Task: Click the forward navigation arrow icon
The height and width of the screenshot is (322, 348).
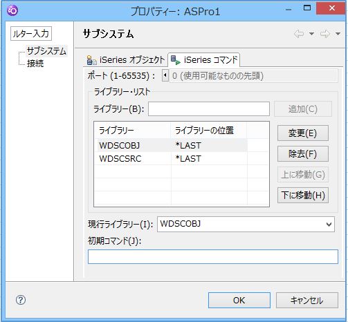Action: (x=325, y=34)
